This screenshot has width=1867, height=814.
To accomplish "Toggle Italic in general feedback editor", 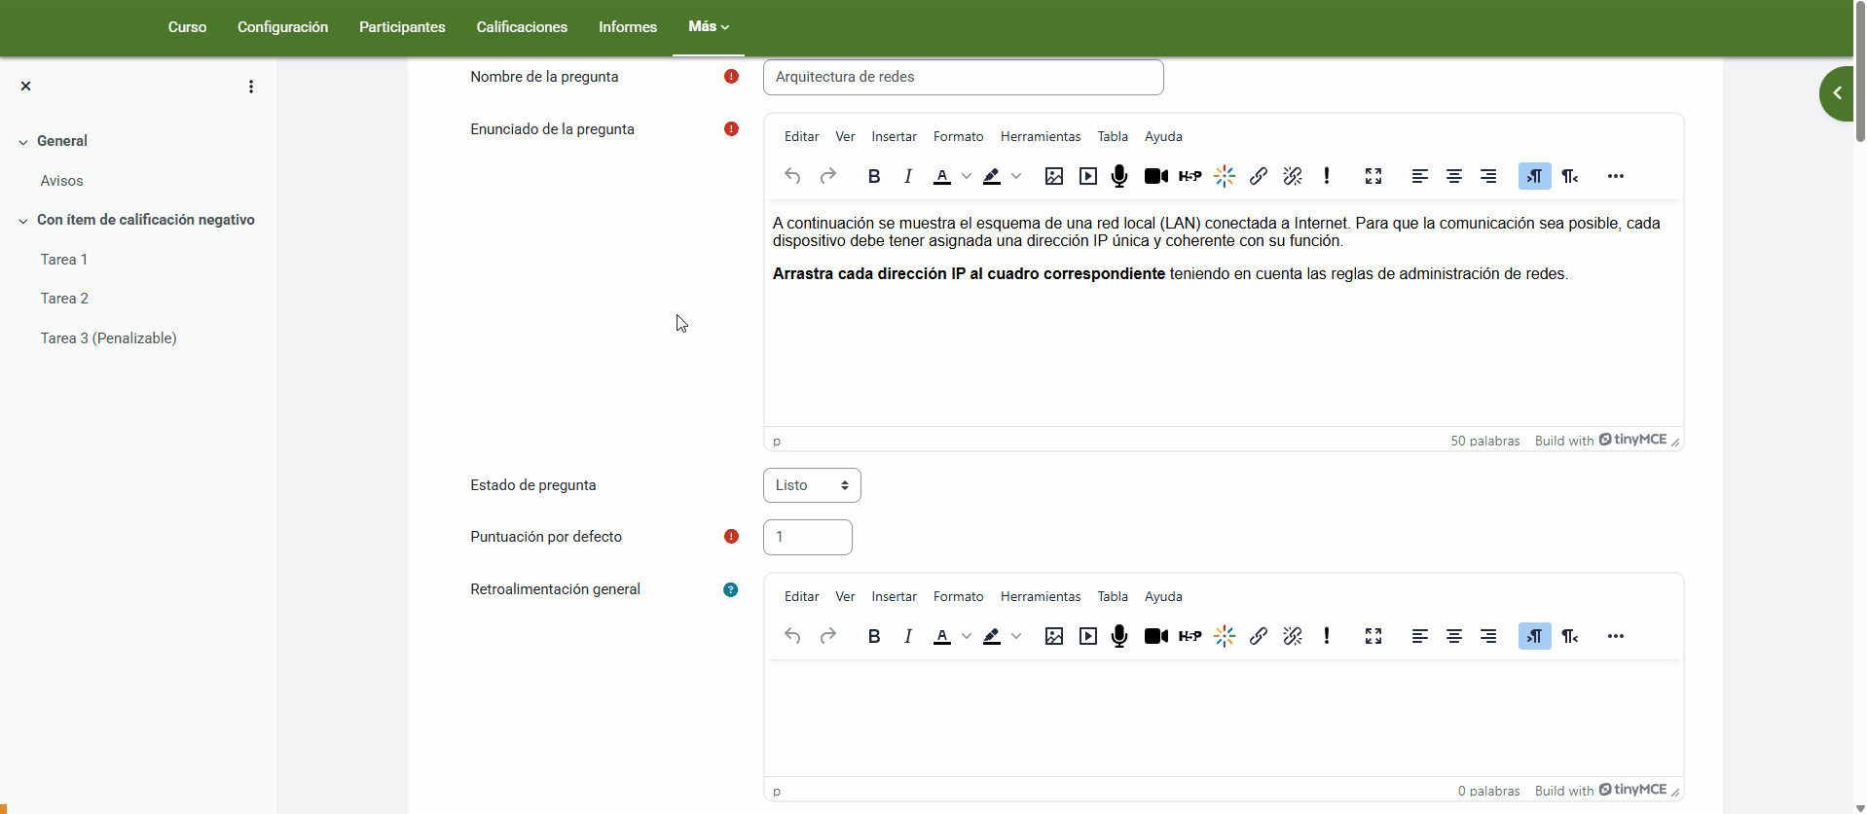I will point(908,636).
